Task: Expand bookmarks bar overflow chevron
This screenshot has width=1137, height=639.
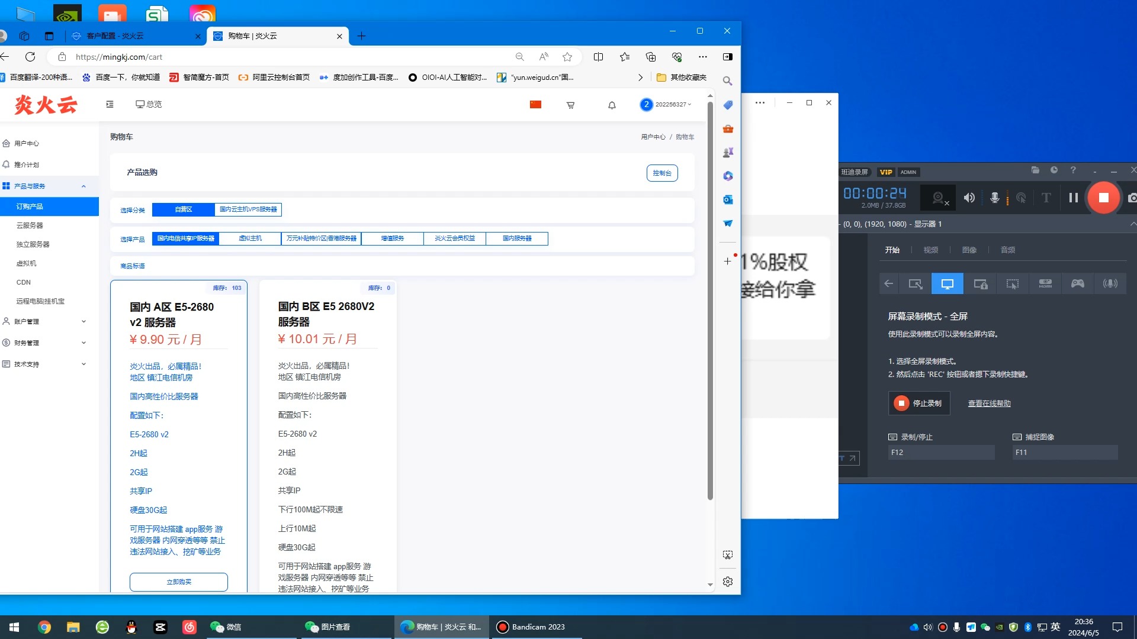Action: coord(640,78)
